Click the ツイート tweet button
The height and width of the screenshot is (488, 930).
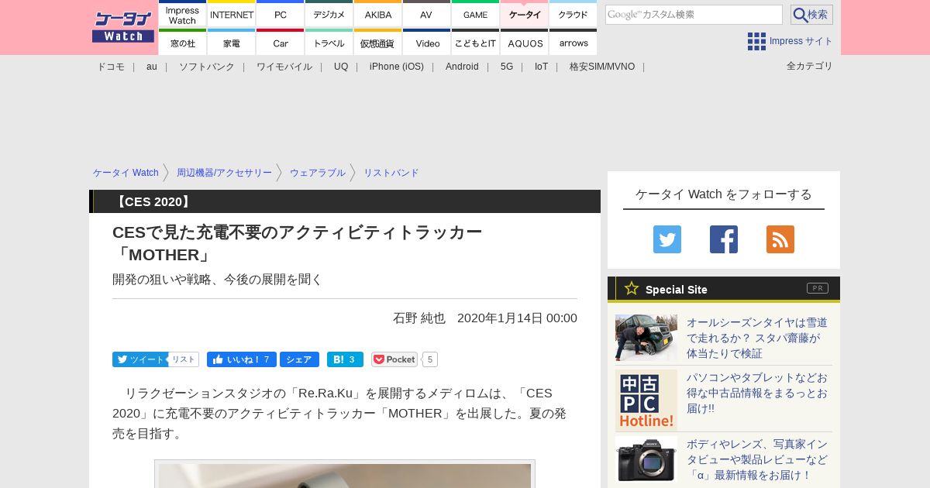pos(140,359)
